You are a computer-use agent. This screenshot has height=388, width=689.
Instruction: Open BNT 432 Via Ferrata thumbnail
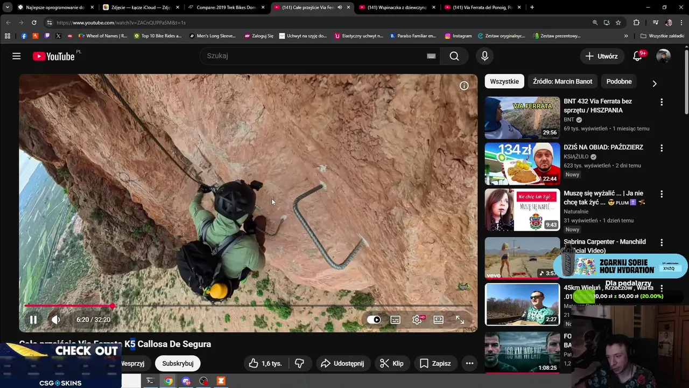[522, 117]
